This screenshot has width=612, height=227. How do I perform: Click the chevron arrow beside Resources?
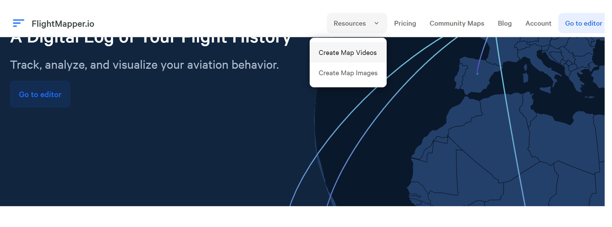coord(377,23)
